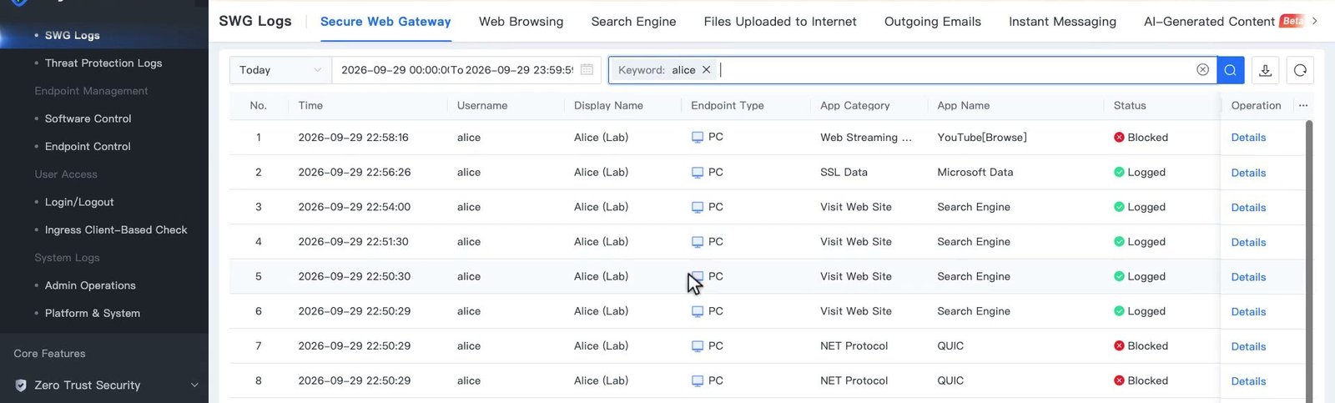Click the PC endpoint icon in row 7
Viewport: 1335px width, 403px height.
click(x=698, y=346)
